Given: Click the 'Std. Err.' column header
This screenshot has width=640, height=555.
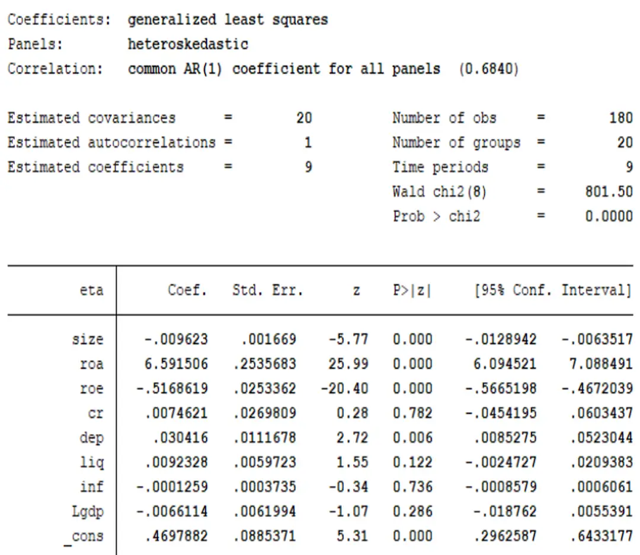Looking at the screenshot, I should [267, 290].
